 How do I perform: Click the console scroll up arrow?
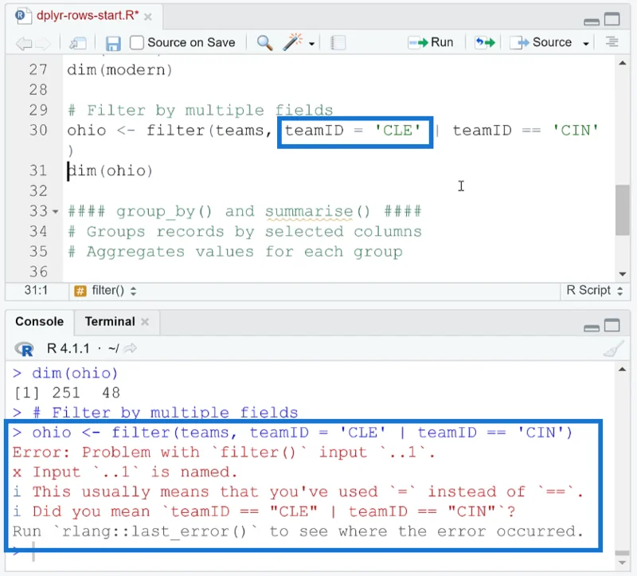click(x=622, y=369)
